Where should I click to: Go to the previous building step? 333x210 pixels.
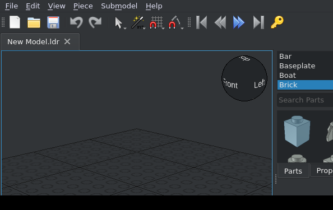click(x=220, y=22)
